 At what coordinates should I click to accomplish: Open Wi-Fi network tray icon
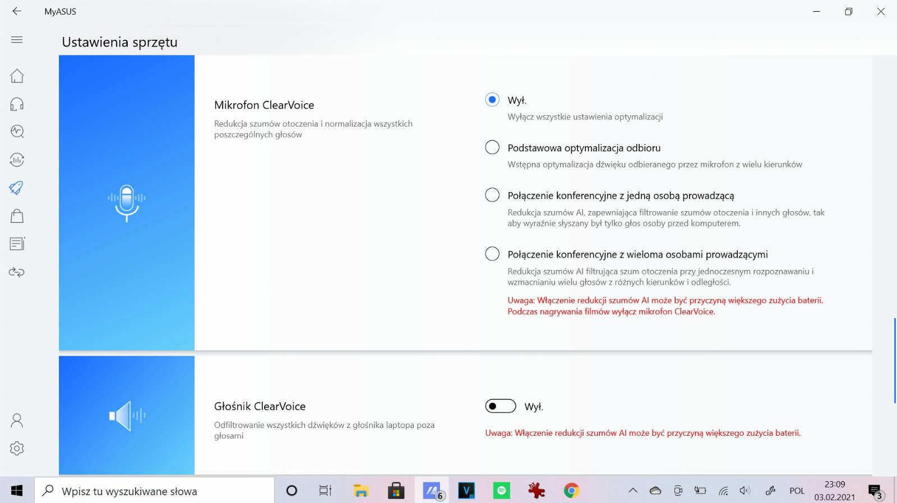[724, 491]
